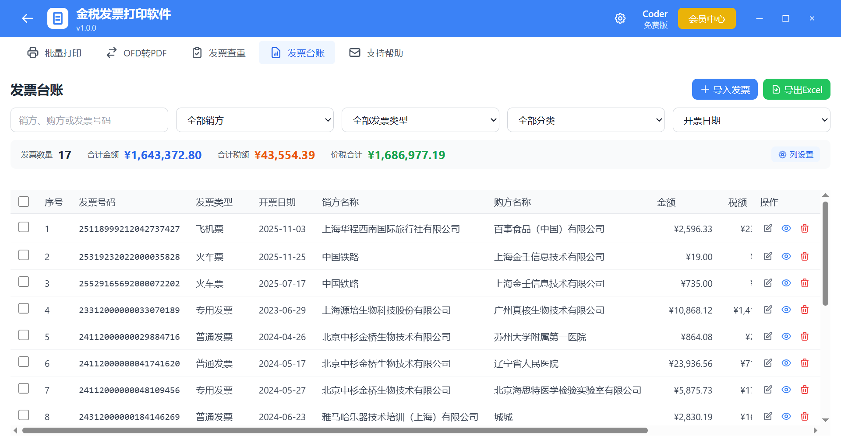Click the 导入发票 button

[x=724, y=89]
